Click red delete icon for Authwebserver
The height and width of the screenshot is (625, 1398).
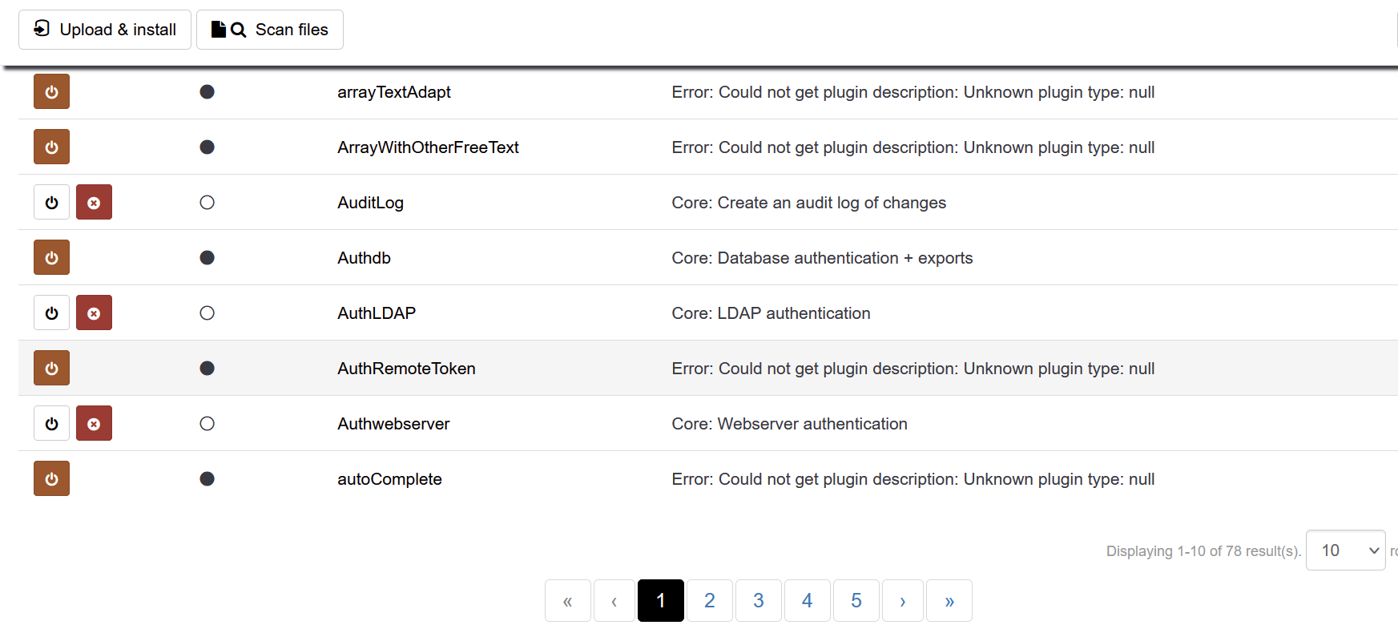(94, 424)
